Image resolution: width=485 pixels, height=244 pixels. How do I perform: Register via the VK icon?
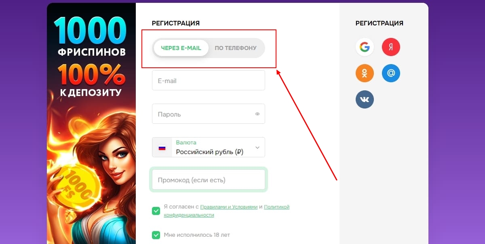pyautogui.click(x=365, y=99)
